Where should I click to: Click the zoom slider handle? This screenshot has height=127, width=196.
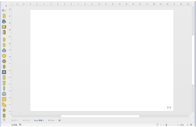(166, 125)
